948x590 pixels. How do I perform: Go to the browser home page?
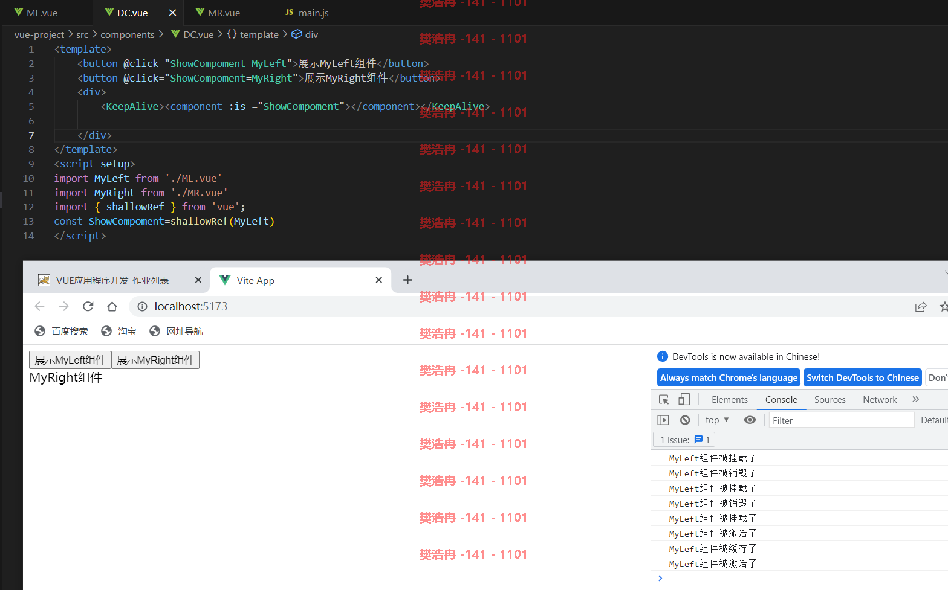pyautogui.click(x=112, y=306)
